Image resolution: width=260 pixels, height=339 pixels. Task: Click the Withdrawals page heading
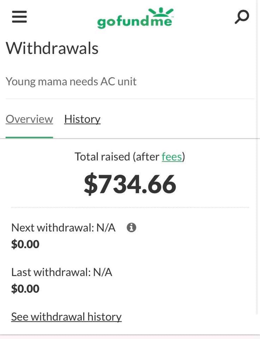(x=52, y=48)
